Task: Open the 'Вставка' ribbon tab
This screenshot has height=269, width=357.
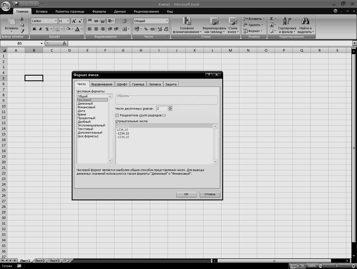Action: (x=42, y=11)
